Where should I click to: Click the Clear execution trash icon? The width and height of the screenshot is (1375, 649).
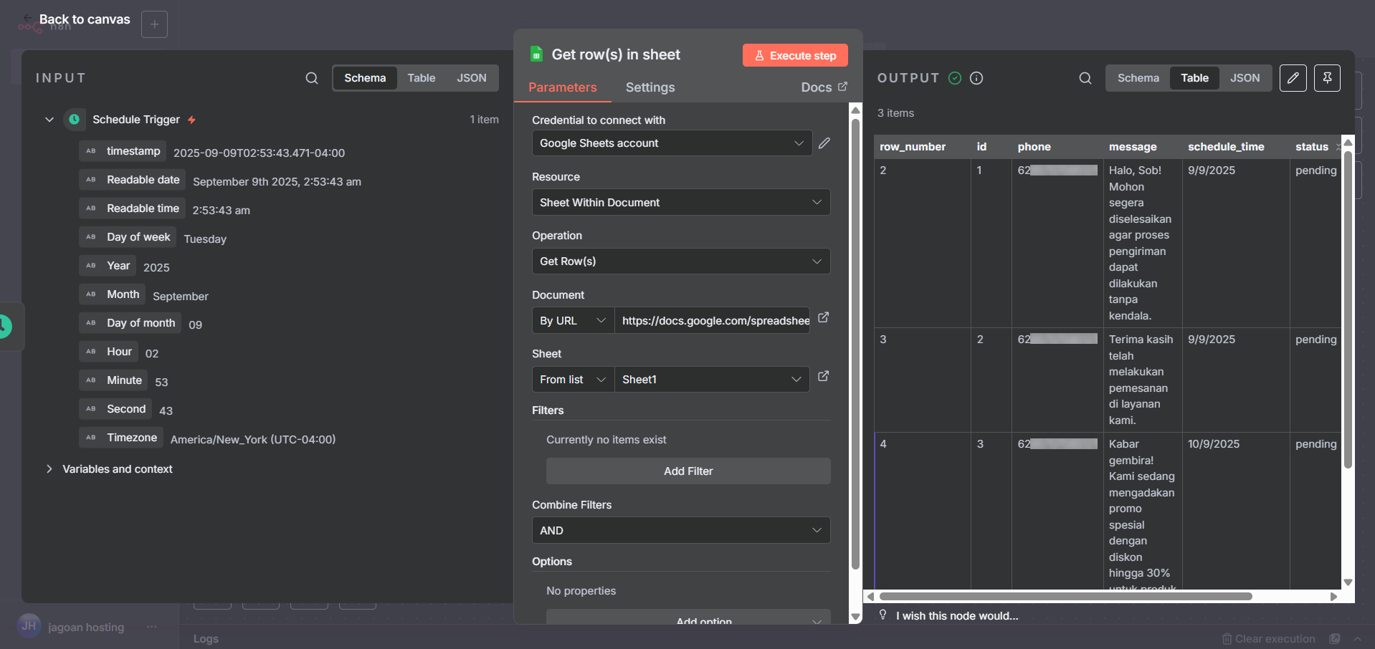(x=1227, y=639)
